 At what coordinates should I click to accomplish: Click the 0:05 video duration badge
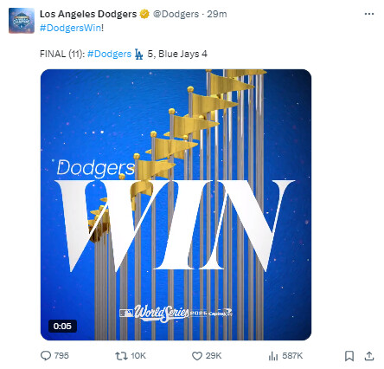pyautogui.click(x=62, y=327)
